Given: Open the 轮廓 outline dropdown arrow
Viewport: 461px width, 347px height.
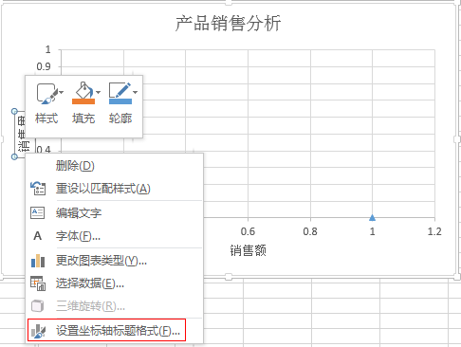Looking at the screenshot, I should point(135,92).
